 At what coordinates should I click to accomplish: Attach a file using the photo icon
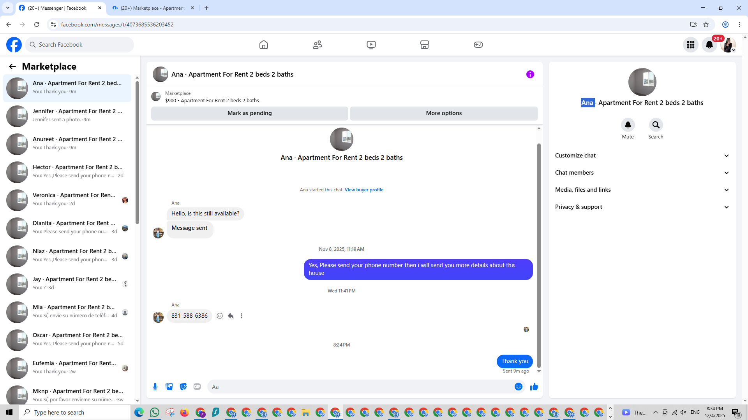click(x=169, y=387)
